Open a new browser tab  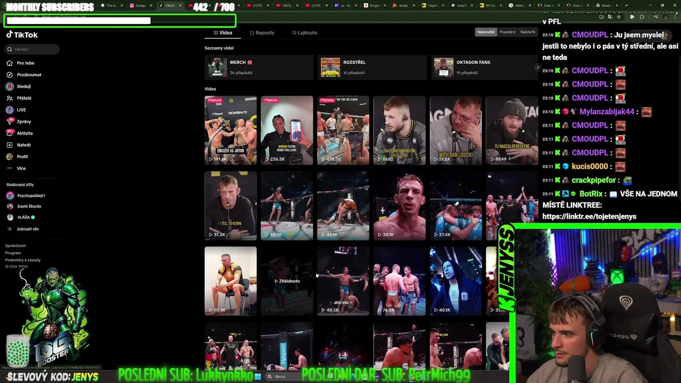click(626, 5)
